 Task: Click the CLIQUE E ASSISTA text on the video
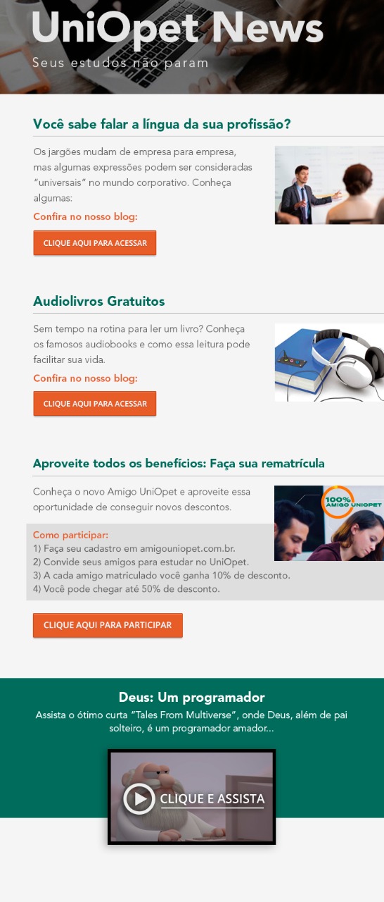(212, 798)
